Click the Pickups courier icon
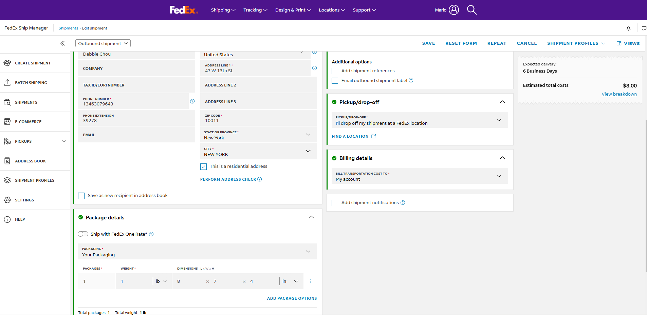 point(7,141)
